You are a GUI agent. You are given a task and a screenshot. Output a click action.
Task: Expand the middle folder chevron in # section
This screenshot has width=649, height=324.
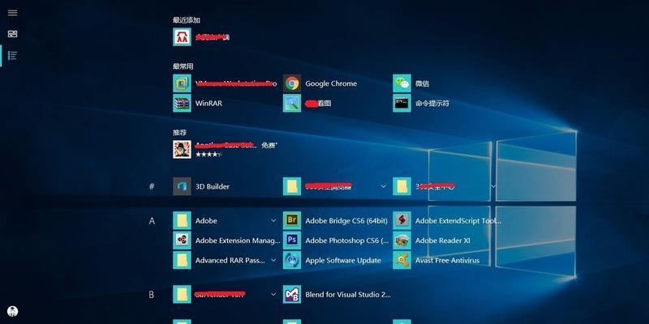point(383,186)
